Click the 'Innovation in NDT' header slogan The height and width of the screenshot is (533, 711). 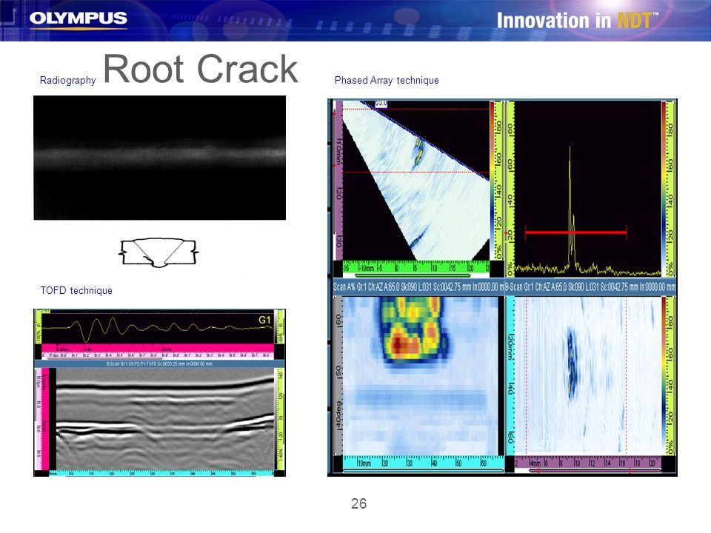click(577, 21)
